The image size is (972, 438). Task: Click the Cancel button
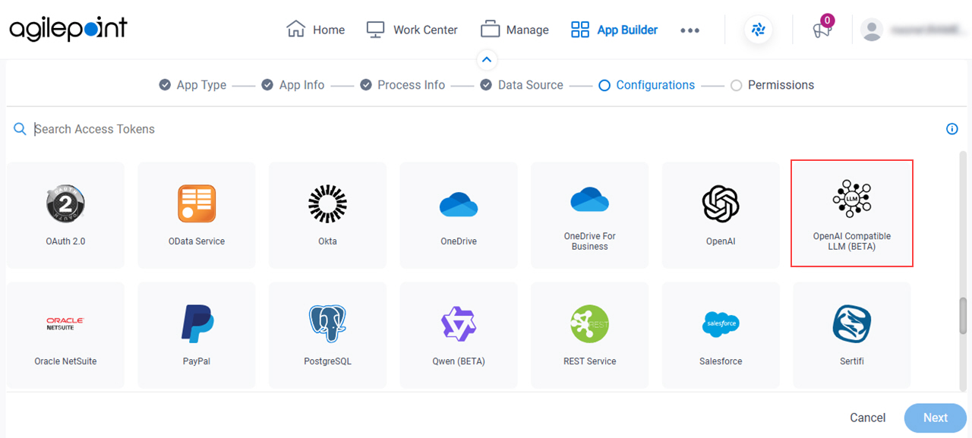pyautogui.click(x=868, y=418)
